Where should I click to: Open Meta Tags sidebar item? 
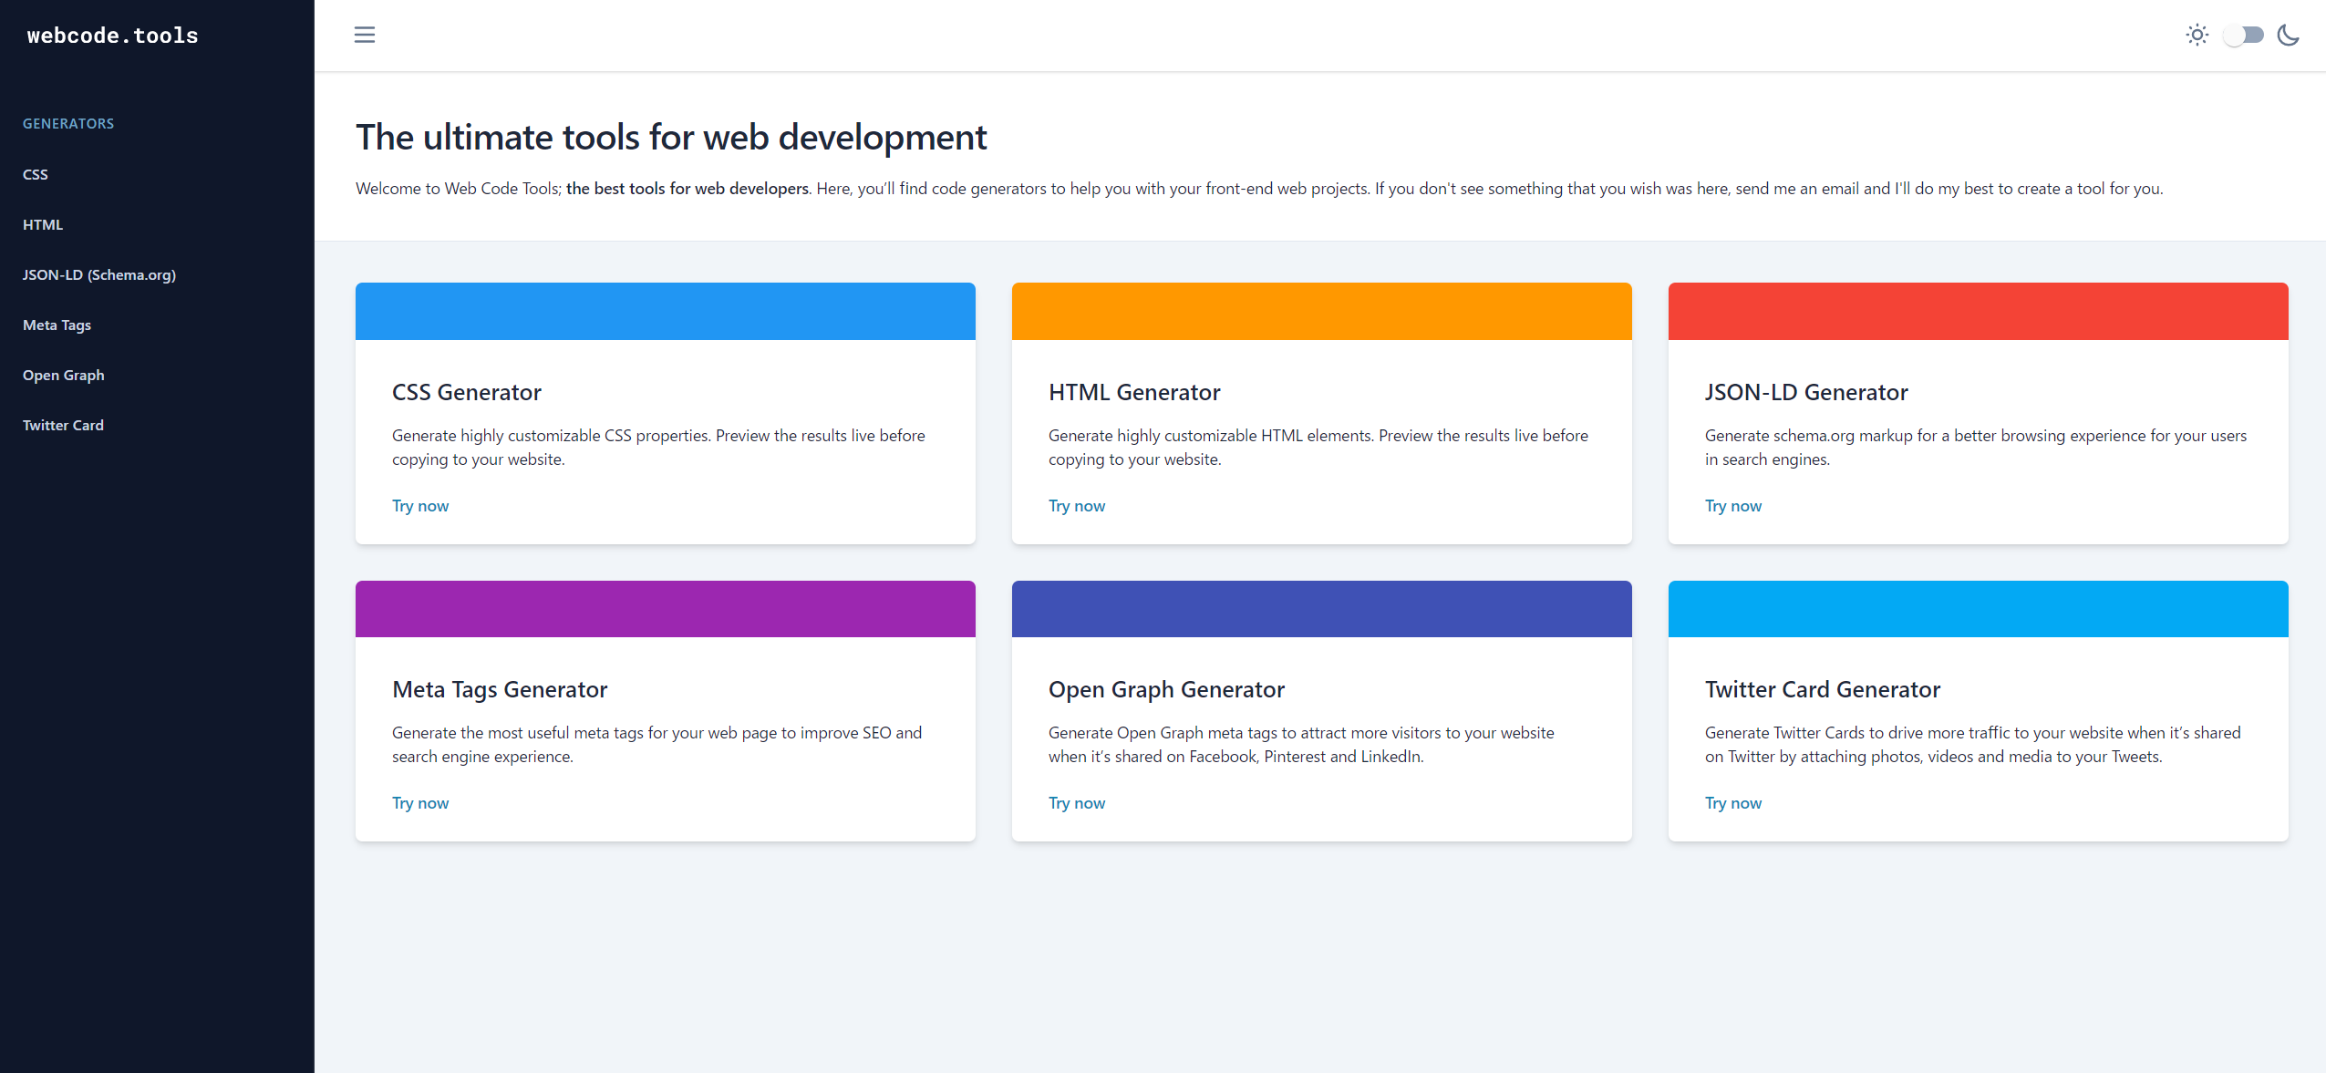(57, 325)
